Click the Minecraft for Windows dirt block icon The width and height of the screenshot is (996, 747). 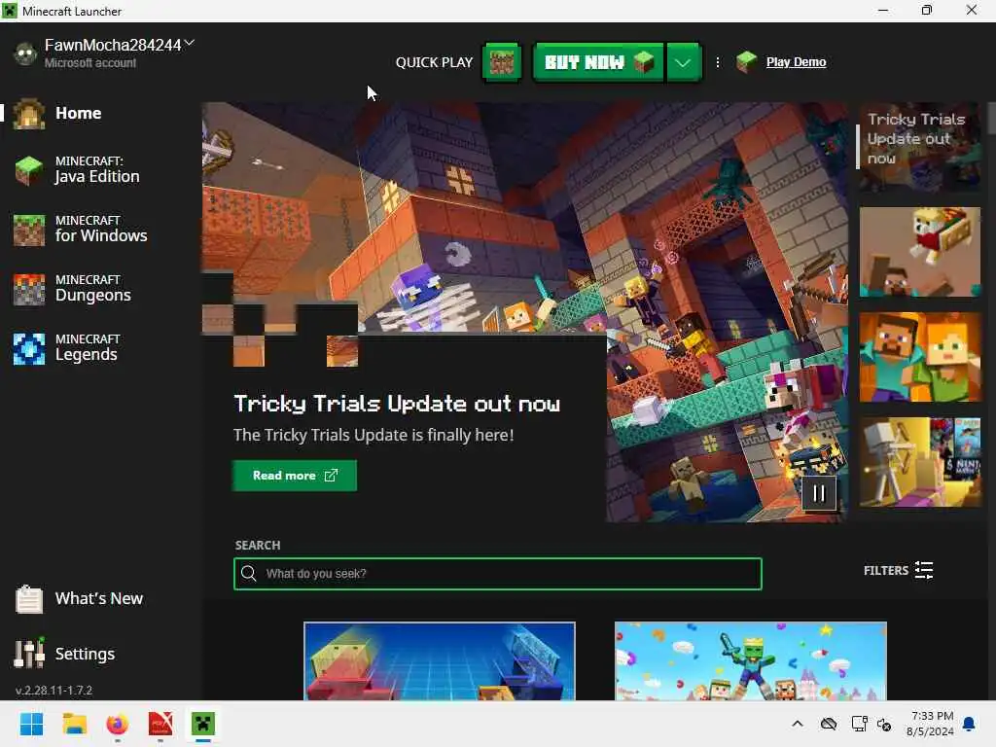(x=29, y=230)
